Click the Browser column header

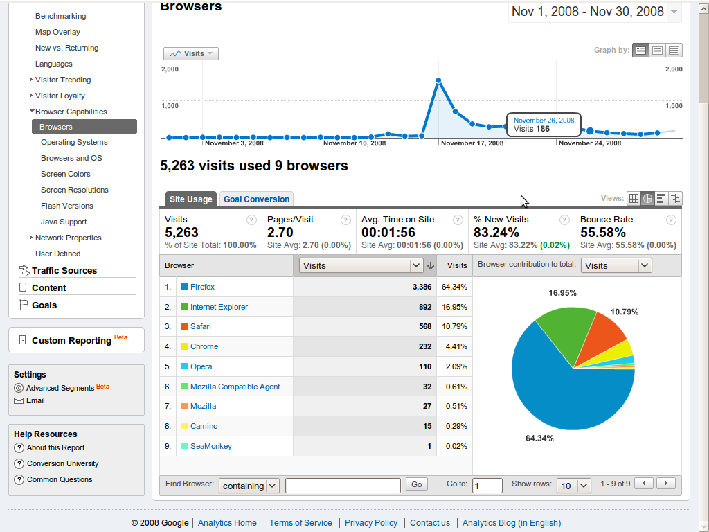pos(226,265)
